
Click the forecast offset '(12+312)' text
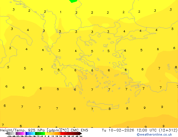pyautogui.click(x=168, y=130)
